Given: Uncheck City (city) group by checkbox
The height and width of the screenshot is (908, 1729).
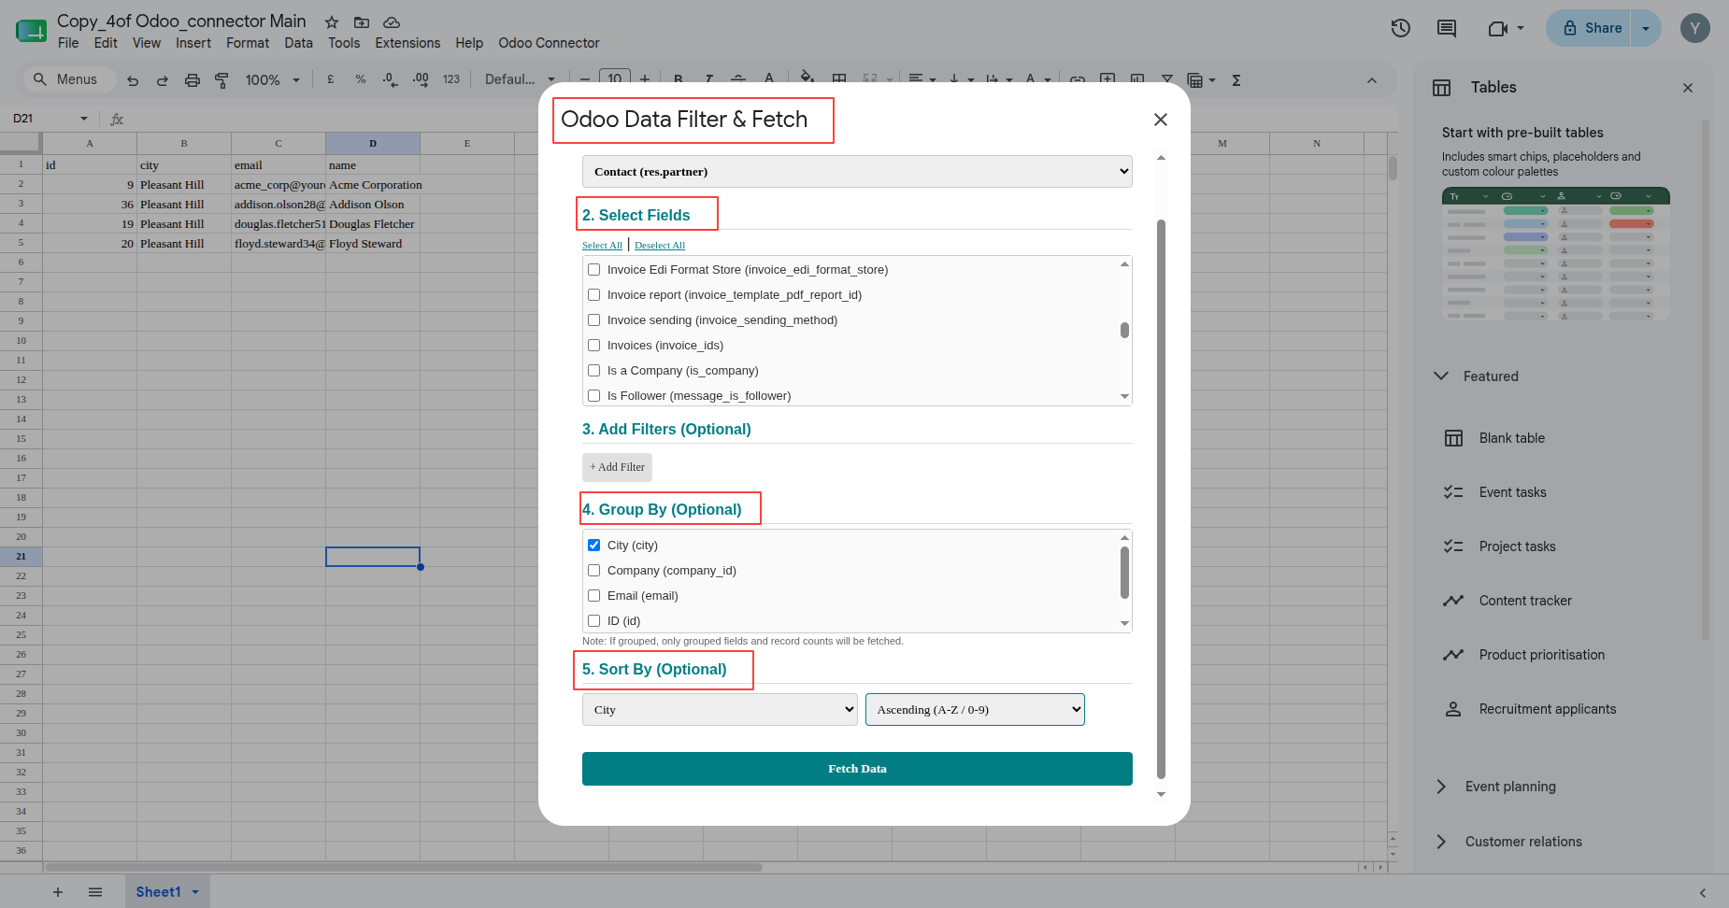Looking at the screenshot, I should pyautogui.click(x=593, y=546).
